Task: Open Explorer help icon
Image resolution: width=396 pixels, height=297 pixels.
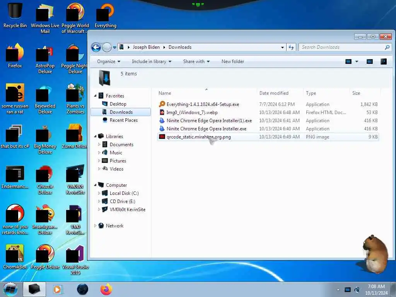Action: [x=383, y=61]
